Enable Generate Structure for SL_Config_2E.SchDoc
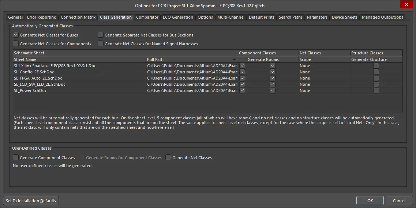The image size is (416, 208). (376, 72)
